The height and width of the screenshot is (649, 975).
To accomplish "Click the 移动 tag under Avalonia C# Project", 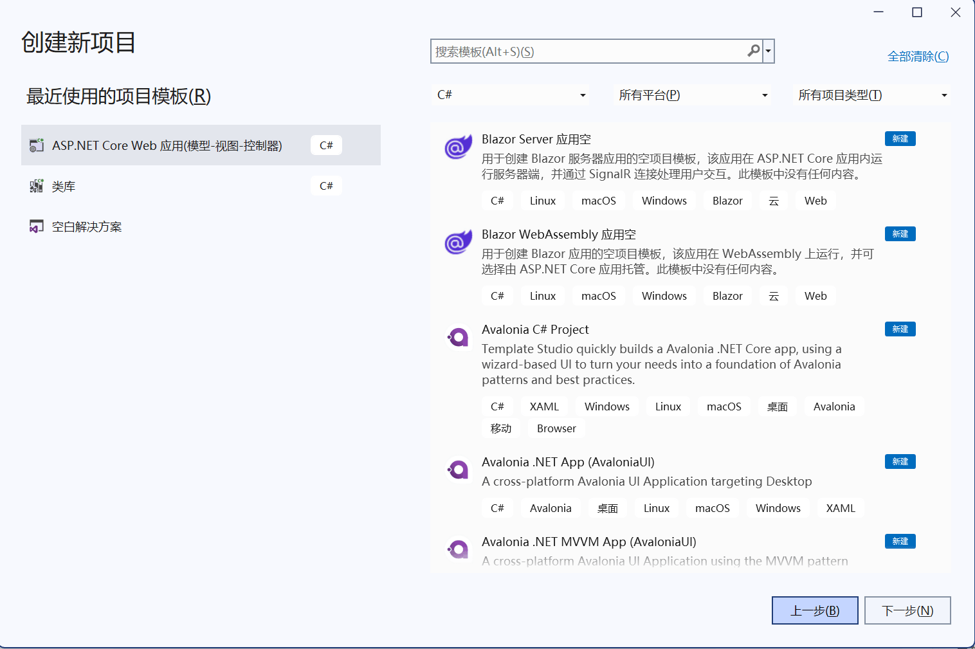I will [x=501, y=428].
